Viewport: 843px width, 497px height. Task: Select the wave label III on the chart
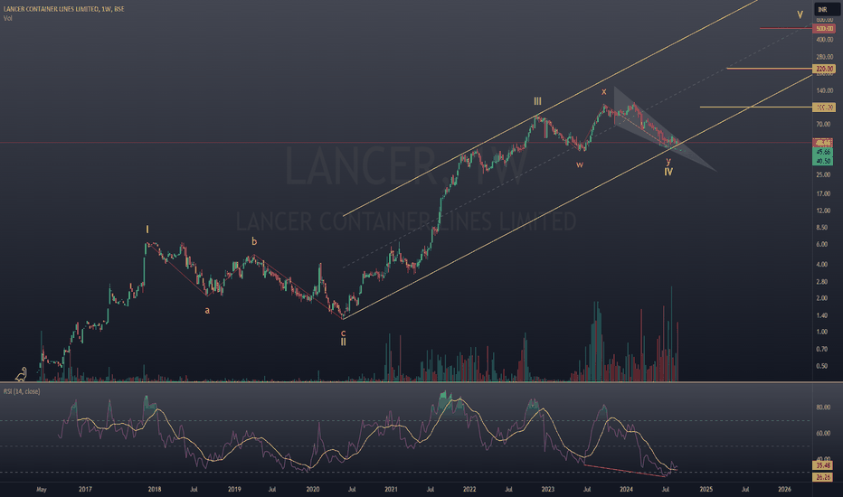tap(537, 101)
